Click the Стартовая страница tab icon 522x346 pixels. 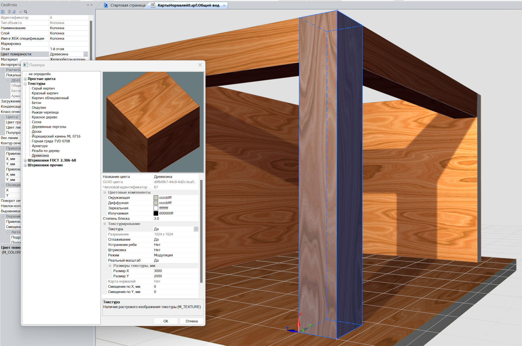click(106, 5)
